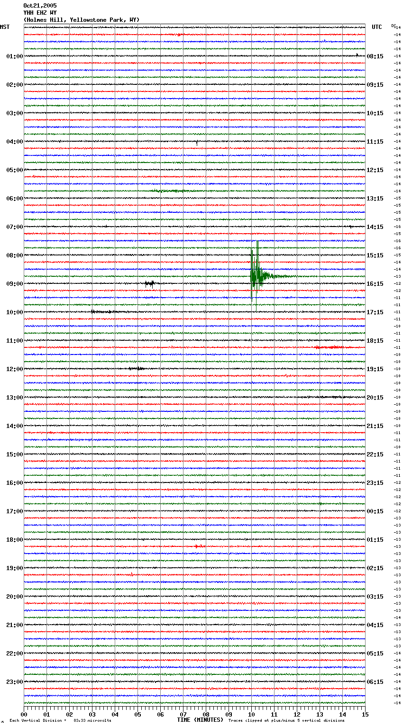The width and height of the screenshot is (403, 727).
Task: Select the 14:00 MST time label
Action: point(14,426)
